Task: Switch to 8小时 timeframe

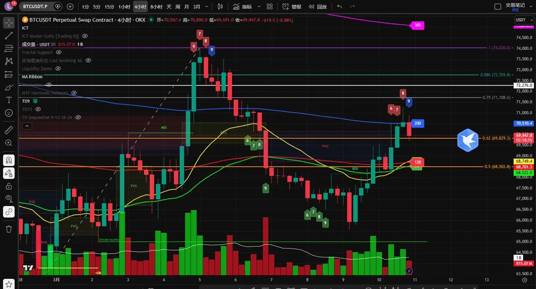Action: [x=156, y=7]
